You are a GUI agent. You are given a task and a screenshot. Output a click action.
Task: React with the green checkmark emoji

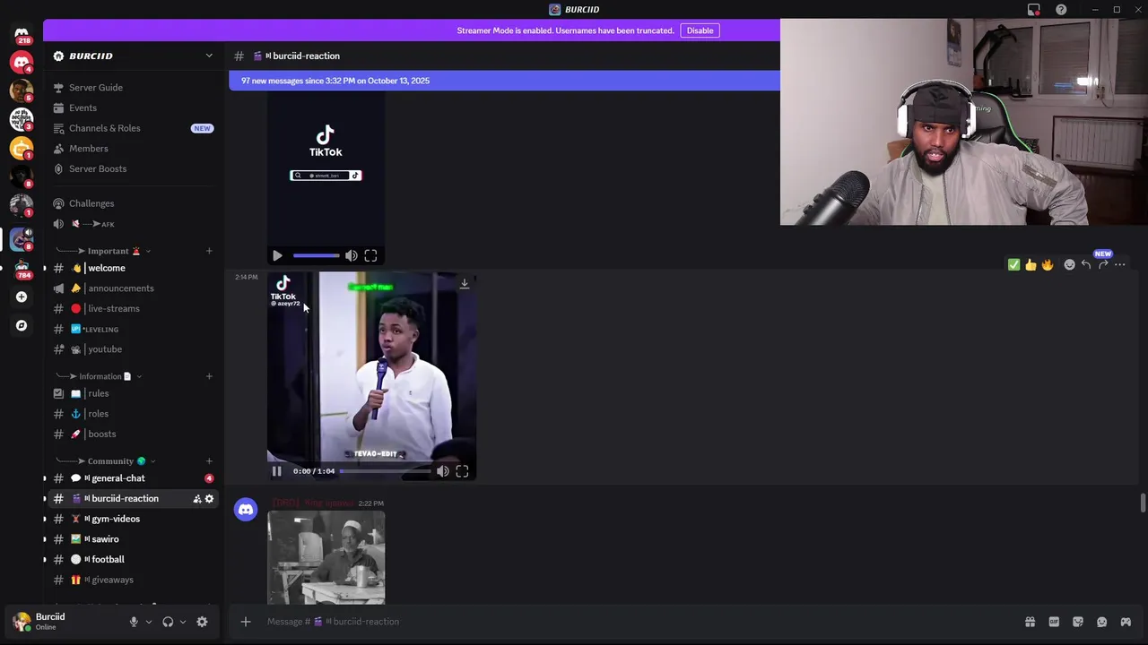[1013, 265]
